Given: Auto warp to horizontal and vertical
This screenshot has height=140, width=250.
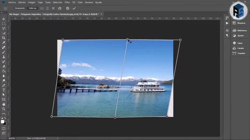Looking at the screenshot, I should [x=54, y=8].
